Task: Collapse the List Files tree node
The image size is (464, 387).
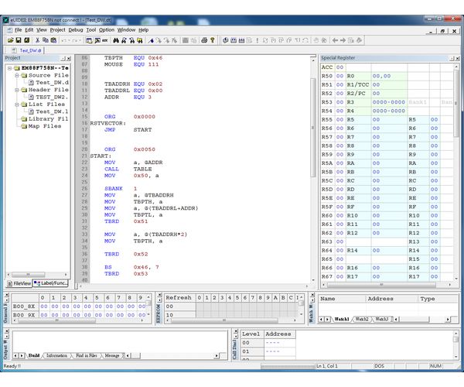Action: pyautogui.click(x=16, y=104)
